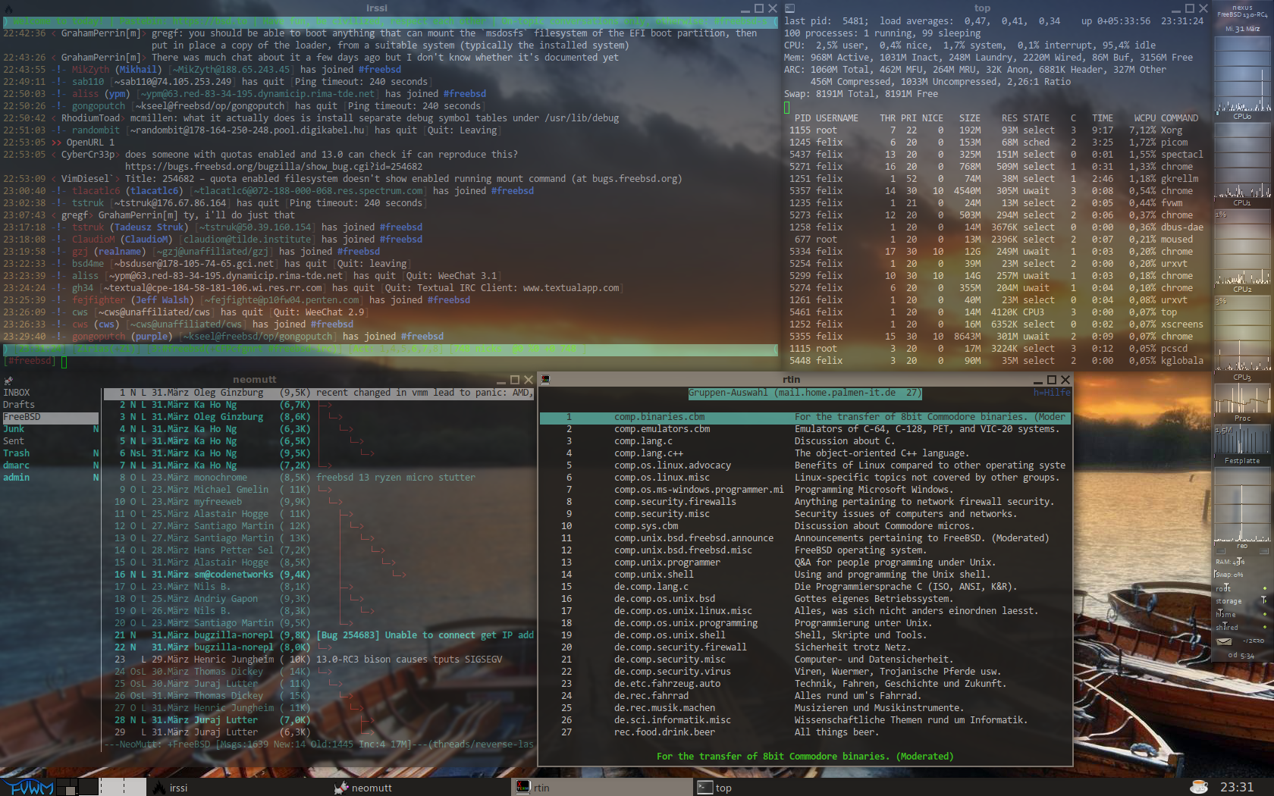
Task: Select the dmarc mailbox in neomutt sidebar
Action: coord(51,465)
